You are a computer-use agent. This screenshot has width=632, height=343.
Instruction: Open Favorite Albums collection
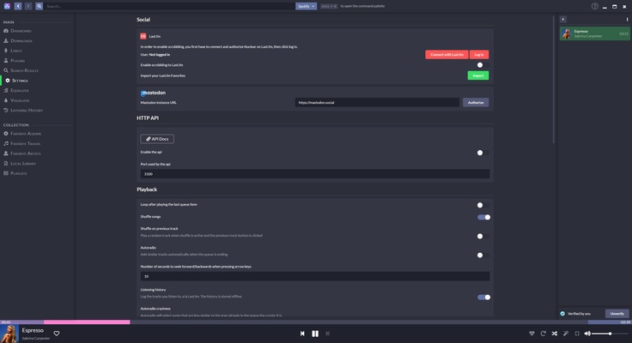[22, 133]
